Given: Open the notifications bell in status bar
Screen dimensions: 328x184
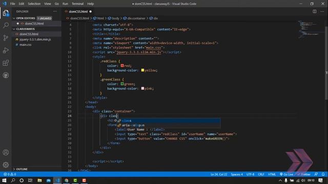Looking at the screenshot, I should [x=323, y=174].
